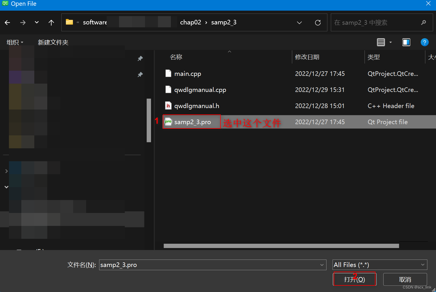Open recent locations chevron next to forward arrow
436x292 pixels.
coord(37,22)
